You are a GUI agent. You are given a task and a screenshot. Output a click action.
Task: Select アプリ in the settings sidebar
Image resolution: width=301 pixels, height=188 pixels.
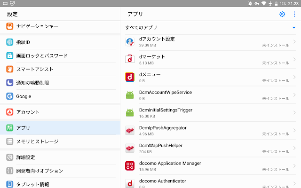click(x=24, y=128)
